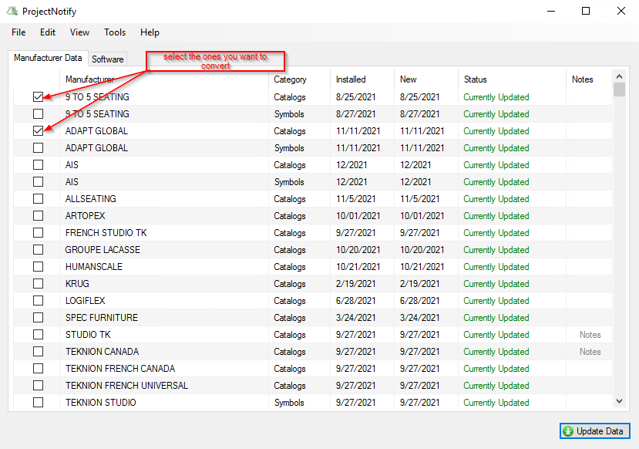The image size is (639, 449).
Task: Select the TEKNION CANADA checkbox
Action: point(38,352)
